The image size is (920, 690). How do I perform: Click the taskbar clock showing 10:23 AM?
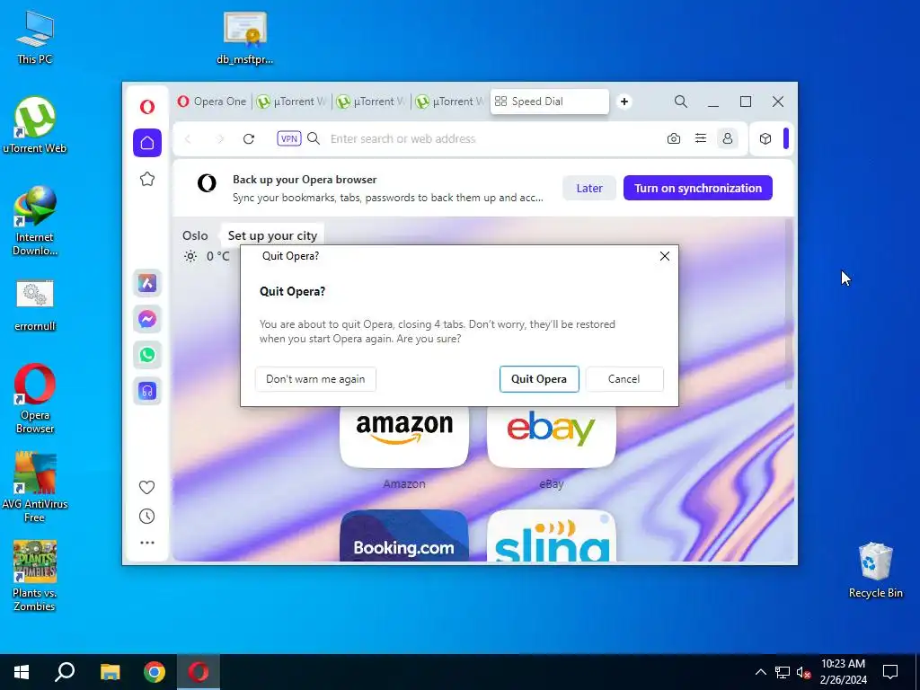tap(843, 672)
